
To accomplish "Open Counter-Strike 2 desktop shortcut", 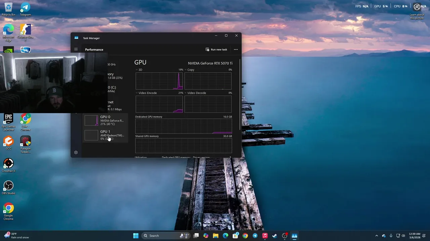I will (25, 33).
